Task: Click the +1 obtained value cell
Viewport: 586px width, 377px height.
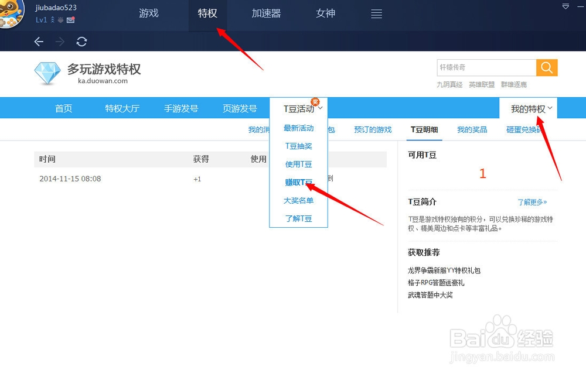Action: click(197, 179)
